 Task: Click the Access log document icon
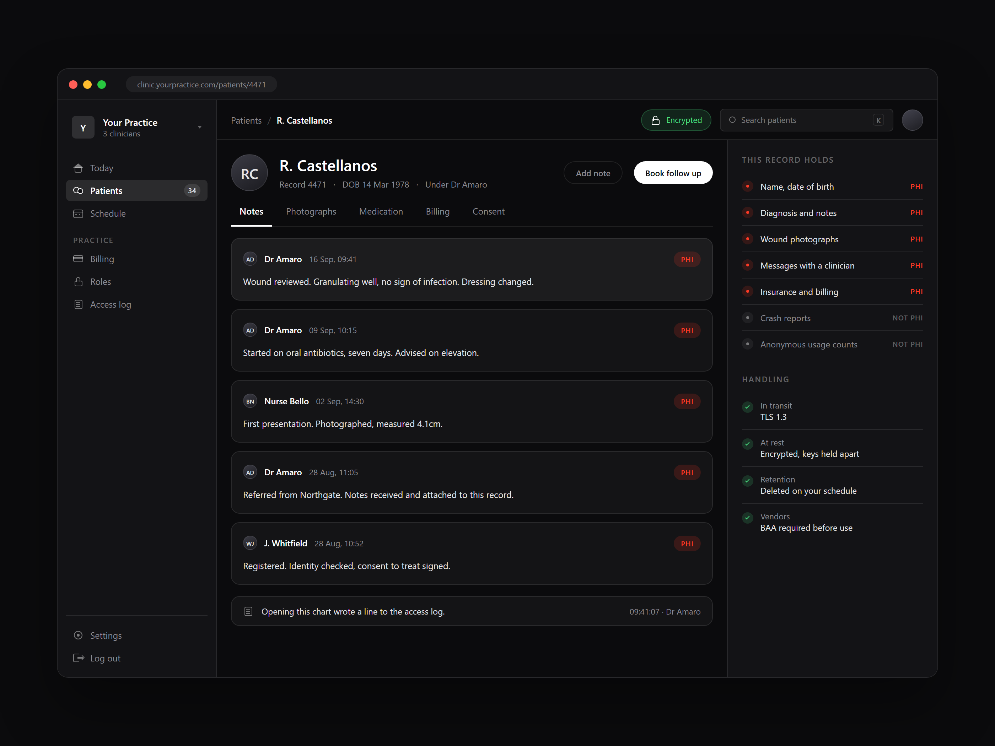click(78, 304)
